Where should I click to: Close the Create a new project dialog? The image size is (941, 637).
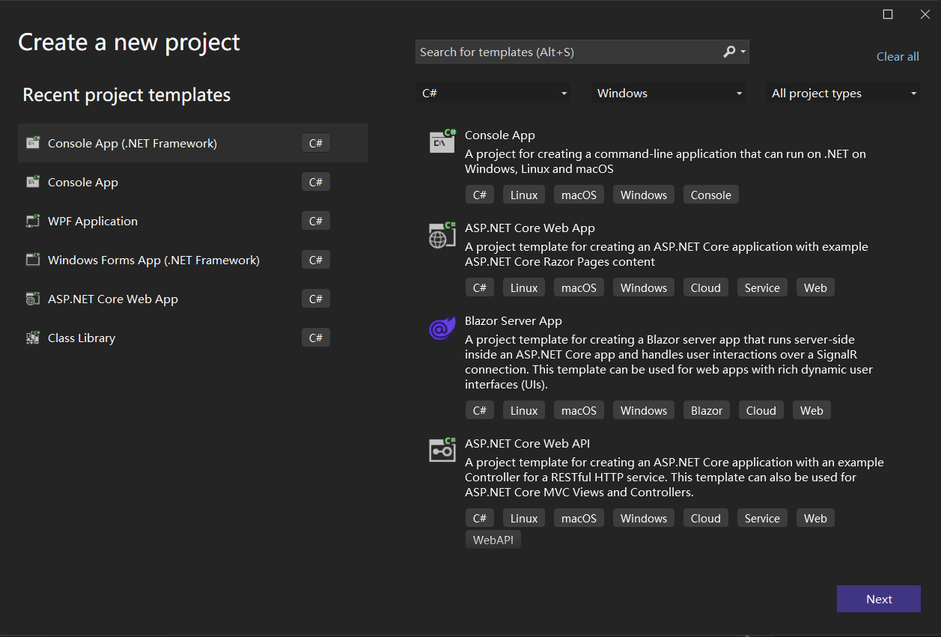pyautogui.click(x=925, y=14)
